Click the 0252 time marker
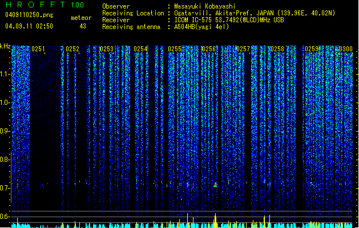Screen dimensions: 359x228 pyautogui.click(x=72, y=49)
